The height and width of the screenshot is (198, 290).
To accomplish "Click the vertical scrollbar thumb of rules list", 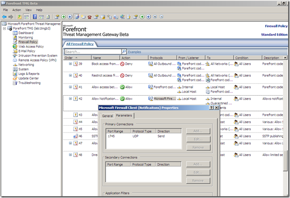I will click(x=285, y=161).
